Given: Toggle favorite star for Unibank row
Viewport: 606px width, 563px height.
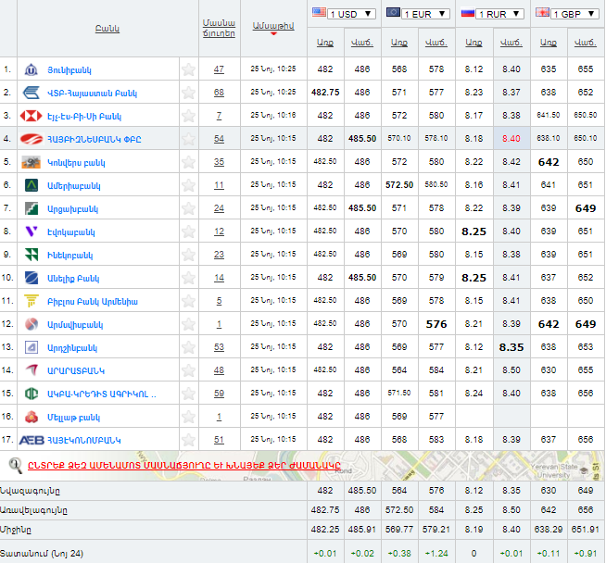Looking at the screenshot, I should 188,69.
